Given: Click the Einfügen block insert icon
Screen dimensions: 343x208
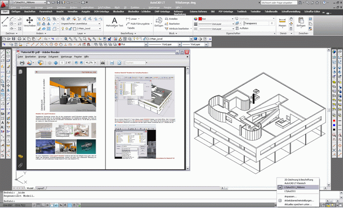Looking at the screenshot, I should [x=159, y=22].
